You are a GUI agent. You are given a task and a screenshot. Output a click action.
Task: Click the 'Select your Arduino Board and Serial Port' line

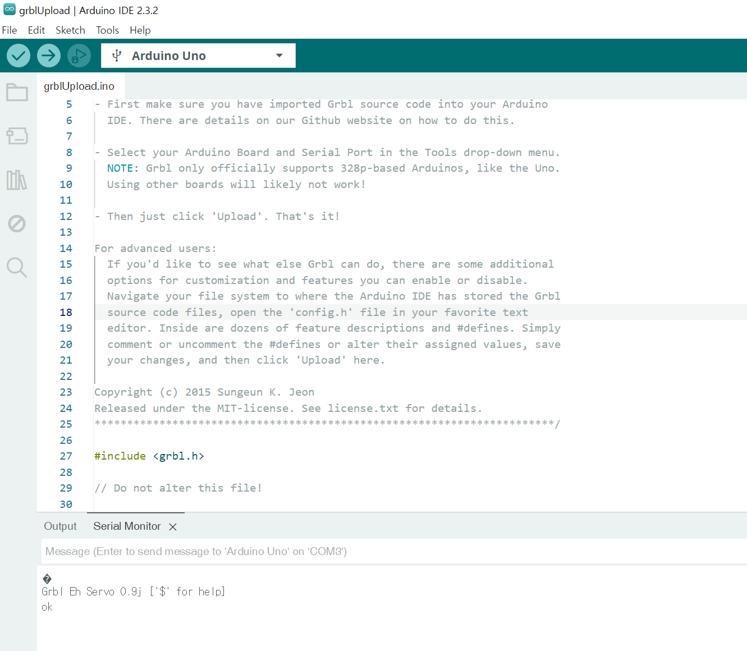[x=327, y=153]
